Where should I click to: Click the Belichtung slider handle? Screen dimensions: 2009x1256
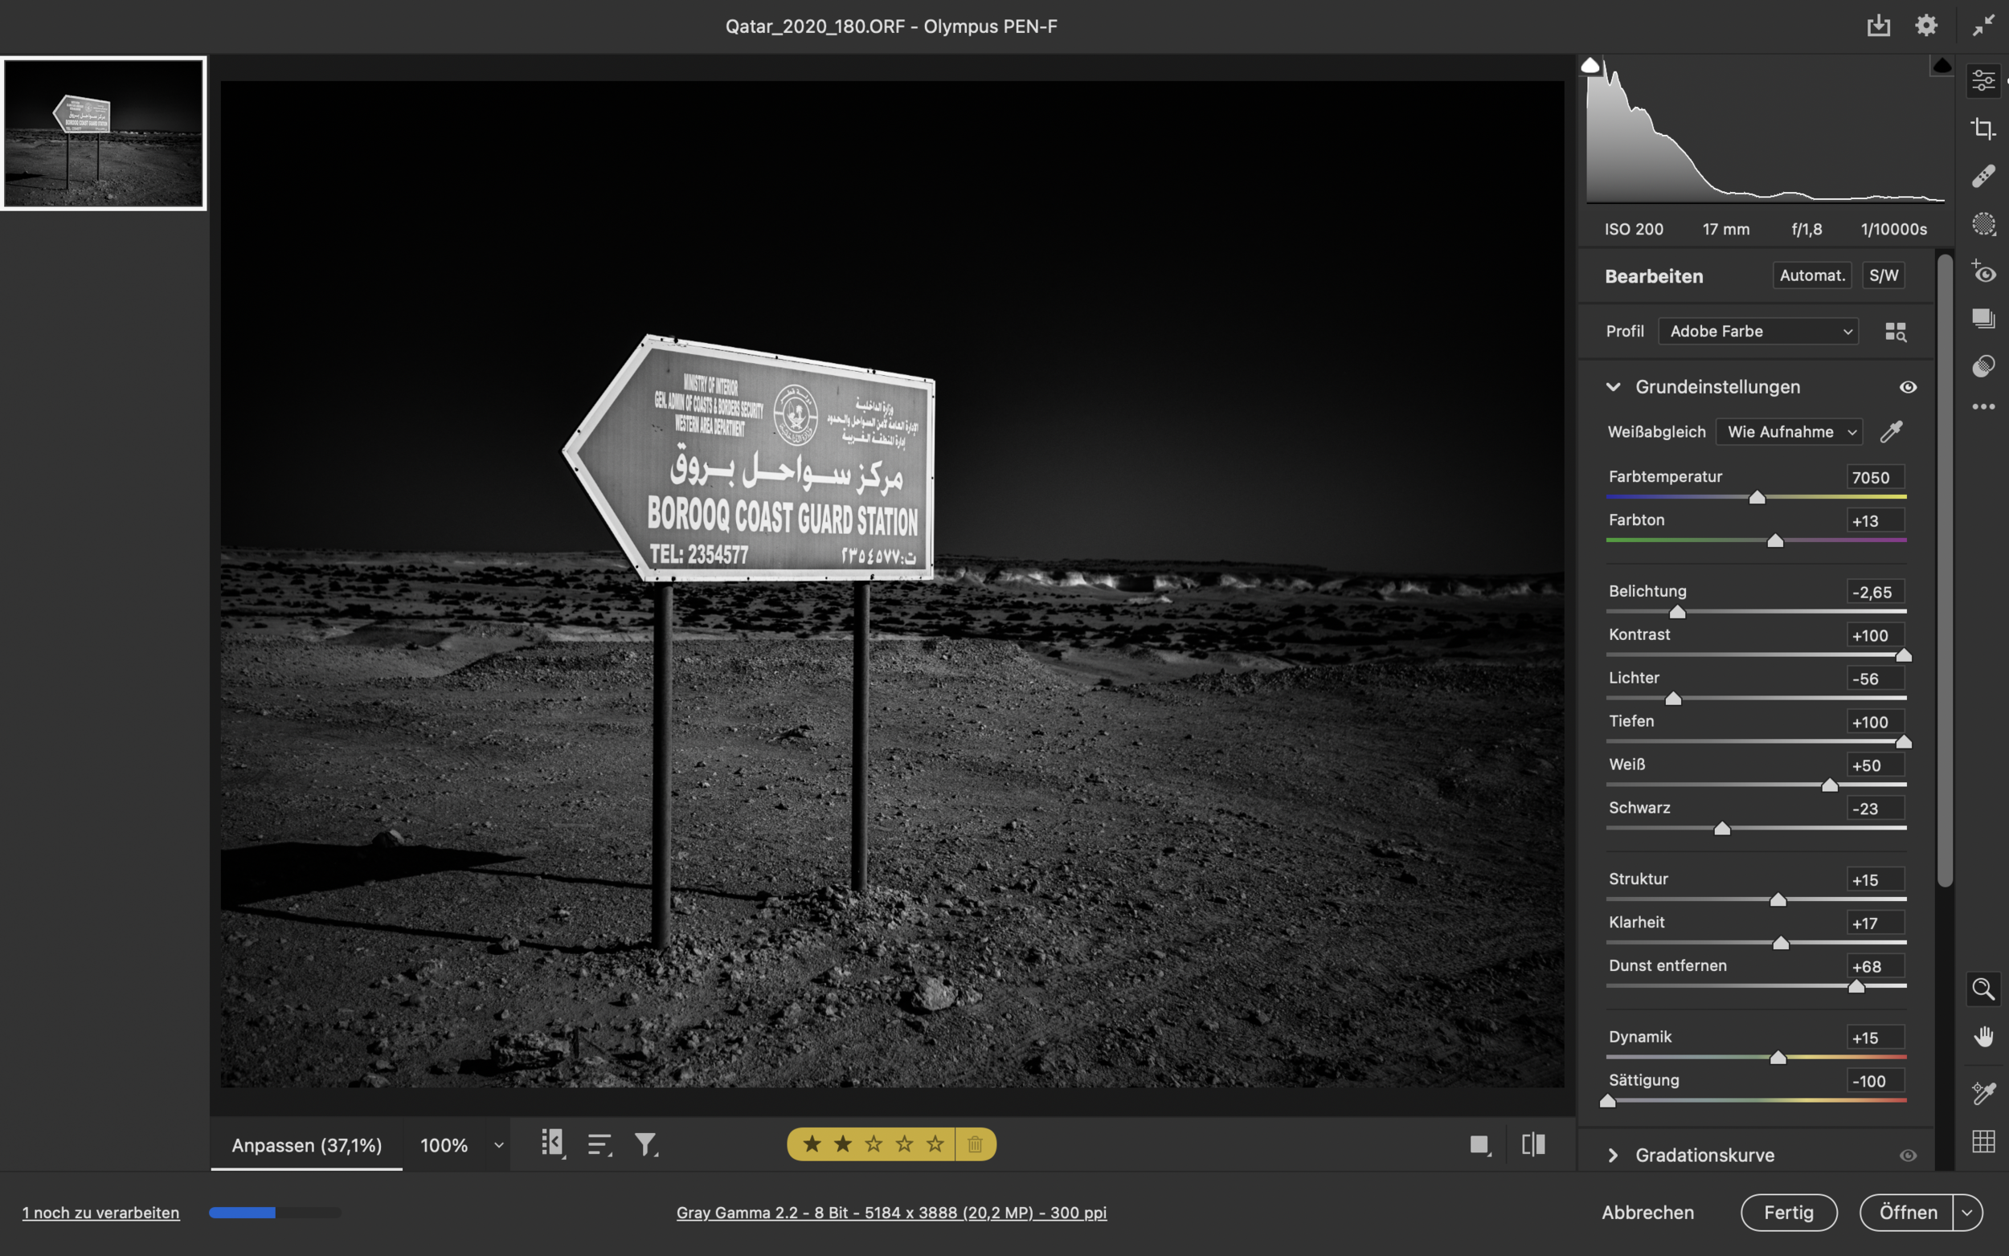[1677, 612]
